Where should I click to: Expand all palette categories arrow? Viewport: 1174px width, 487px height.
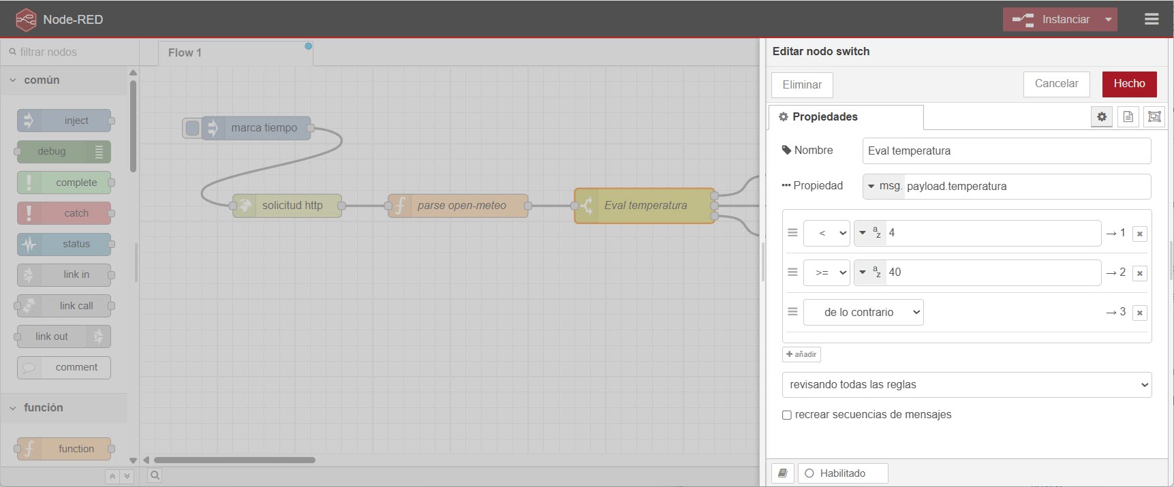[126, 476]
